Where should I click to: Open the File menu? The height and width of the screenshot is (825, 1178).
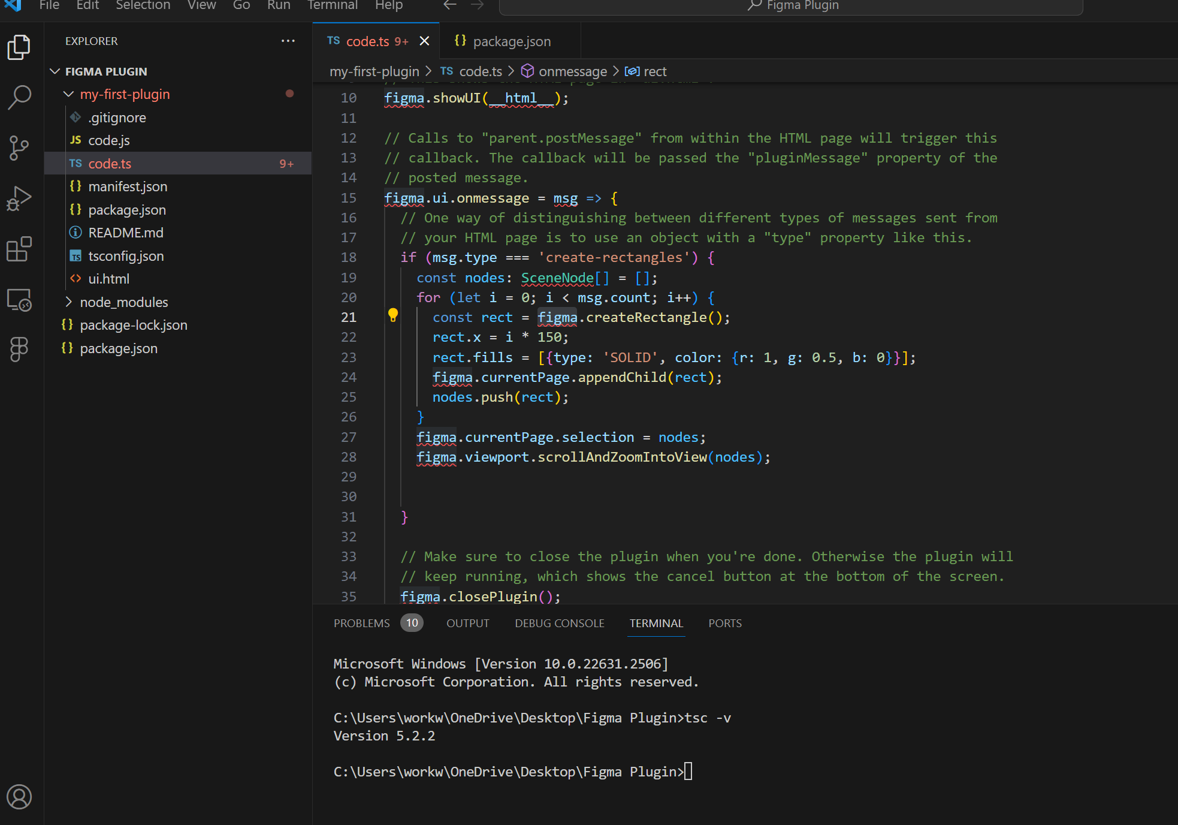(49, 5)
